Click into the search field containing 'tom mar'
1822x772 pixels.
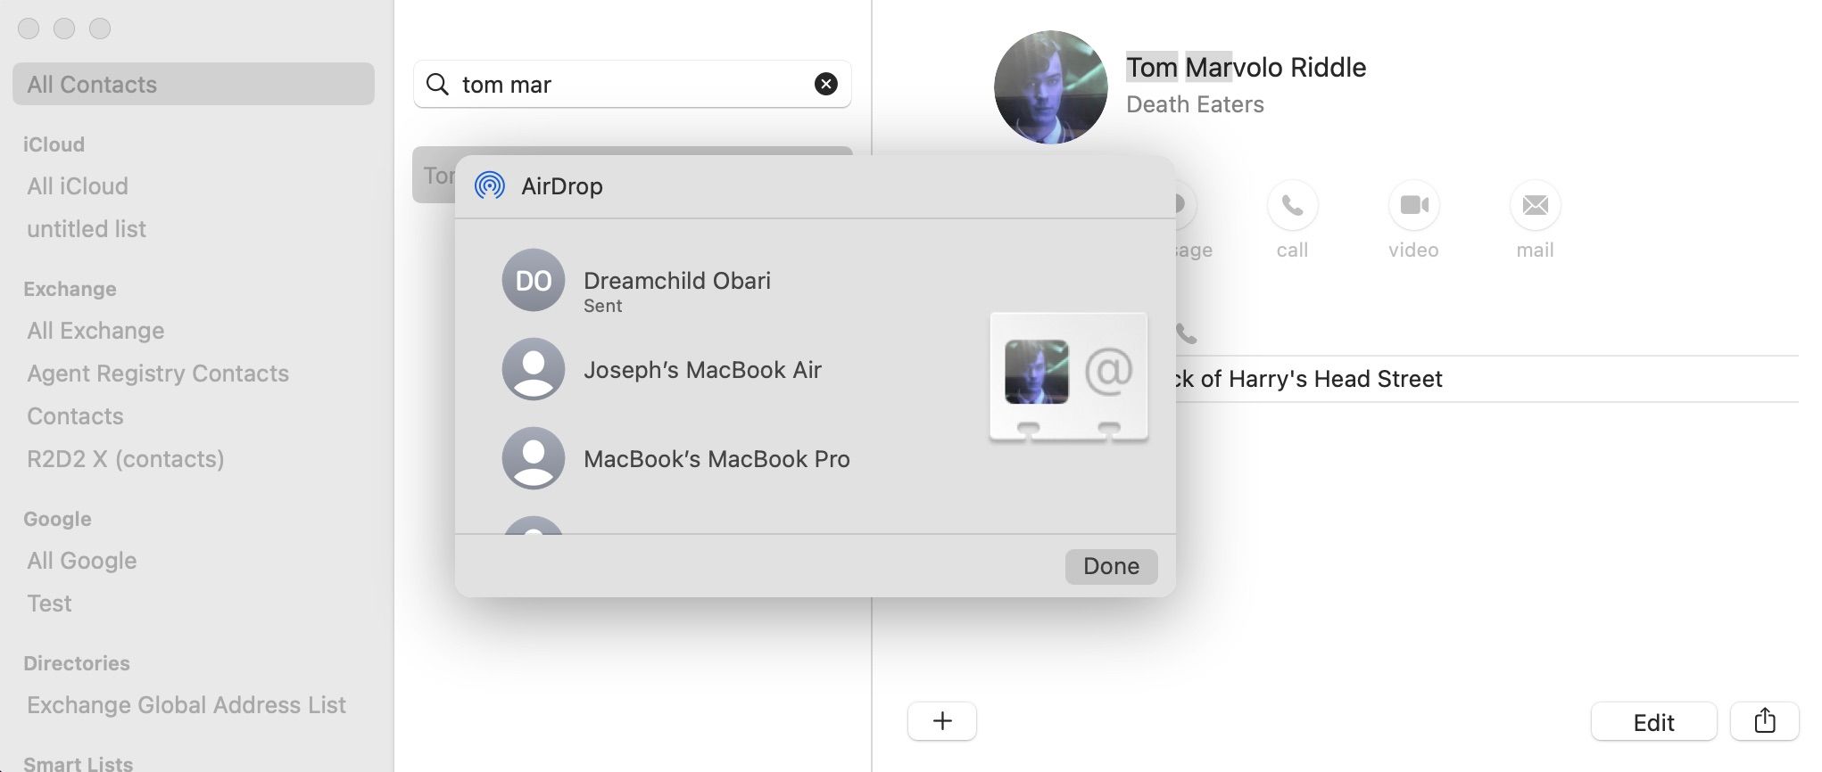coord(632,84)
